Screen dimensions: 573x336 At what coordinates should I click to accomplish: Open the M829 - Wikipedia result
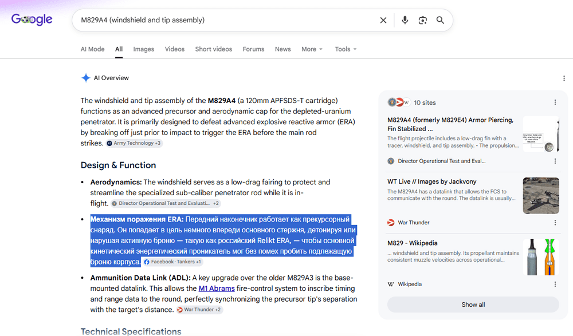[412, 243]
